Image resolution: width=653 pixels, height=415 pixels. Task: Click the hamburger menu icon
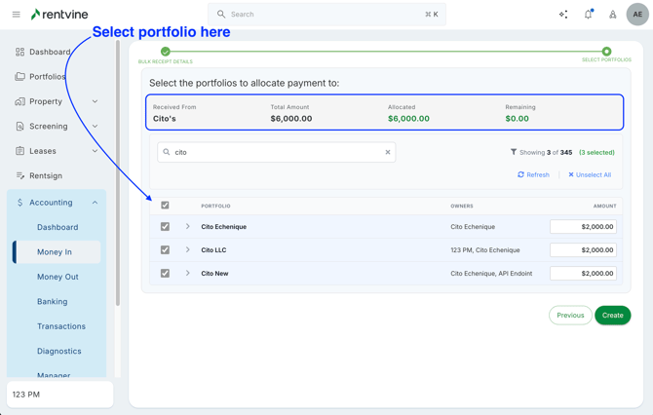[16, 15]
